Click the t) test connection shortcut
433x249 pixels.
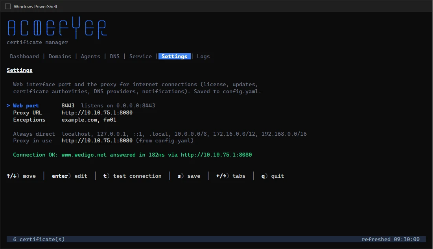[x=132, y=176]
